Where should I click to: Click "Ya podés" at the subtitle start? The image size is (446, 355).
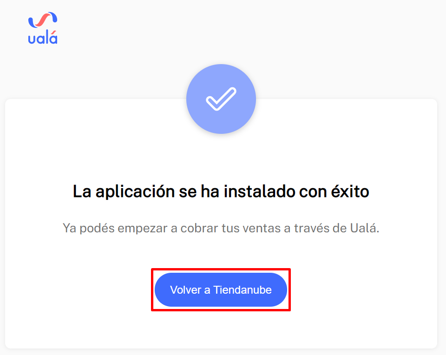click(88, 229)
